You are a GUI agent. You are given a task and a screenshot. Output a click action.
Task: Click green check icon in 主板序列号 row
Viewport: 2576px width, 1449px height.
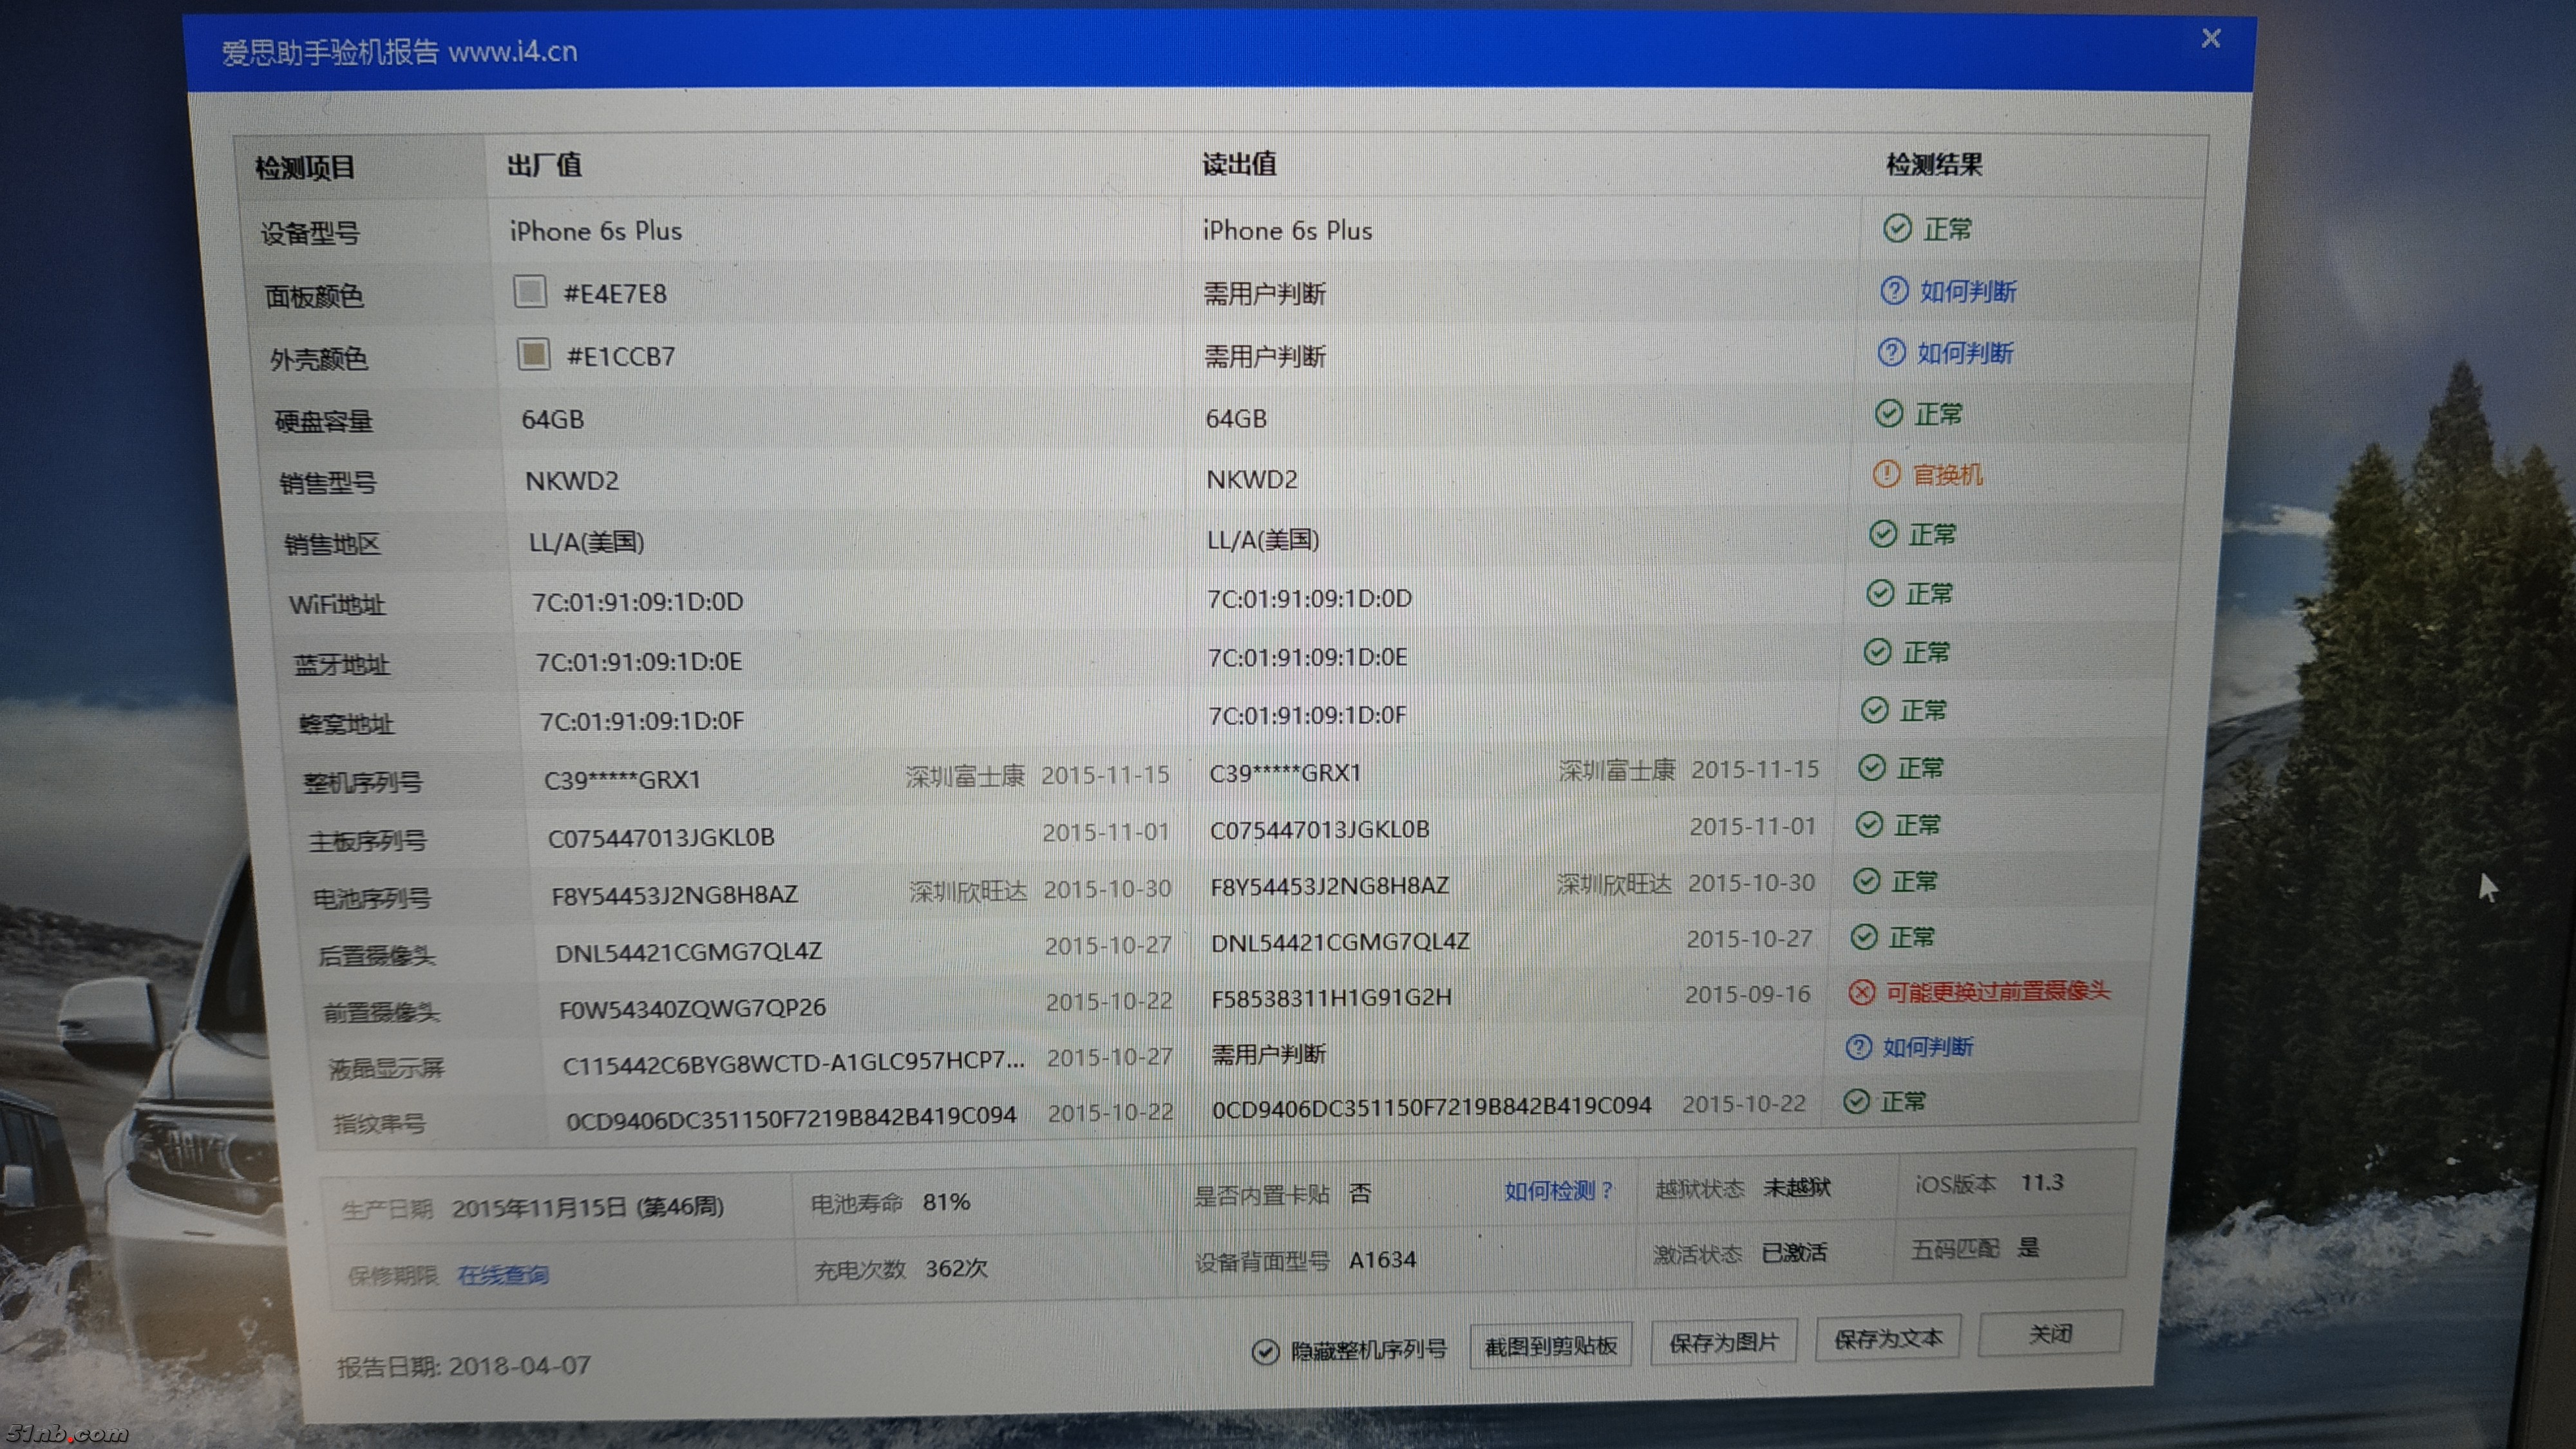(x=1869, y=825)
